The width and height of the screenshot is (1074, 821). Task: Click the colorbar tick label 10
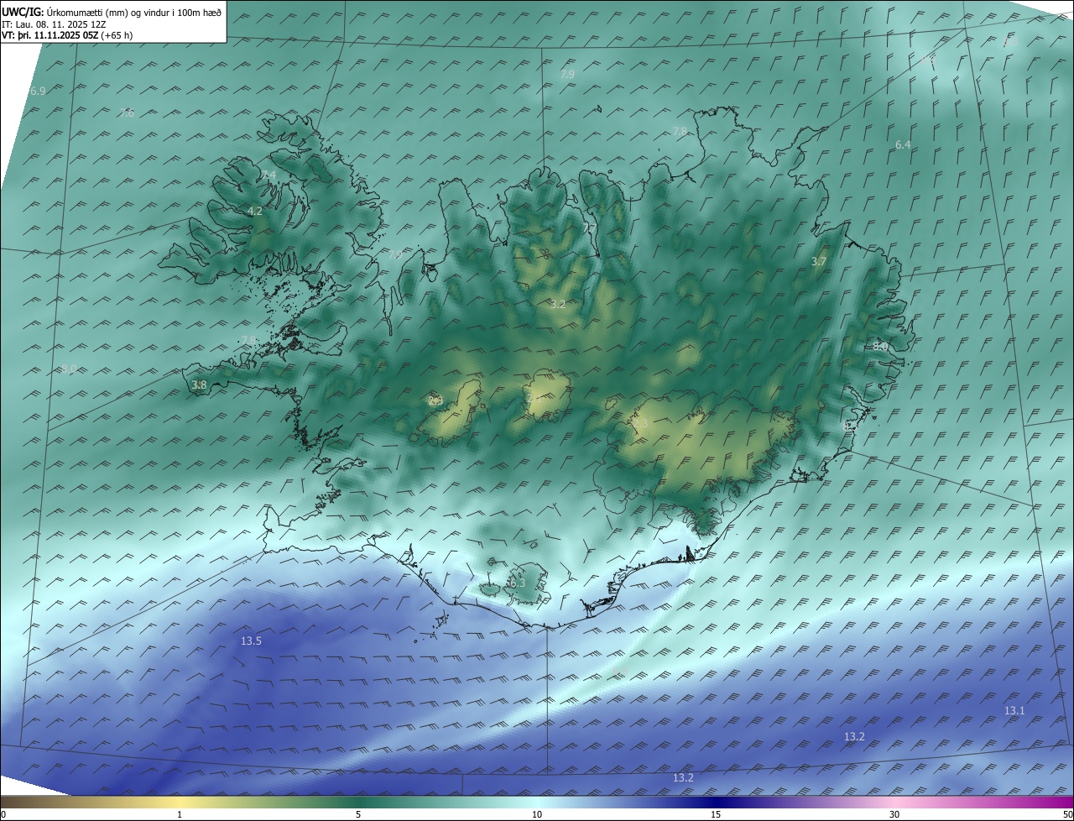pyautogui.click(x=537, y=814)
